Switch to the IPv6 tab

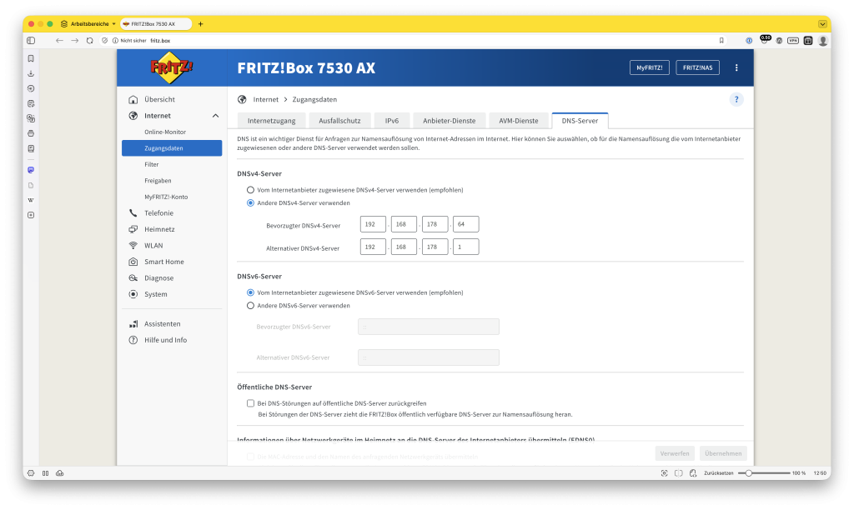[391, 120]
